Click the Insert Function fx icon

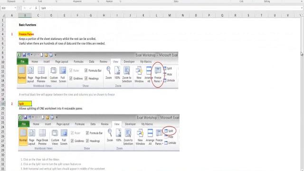click(x=36, y=8)
